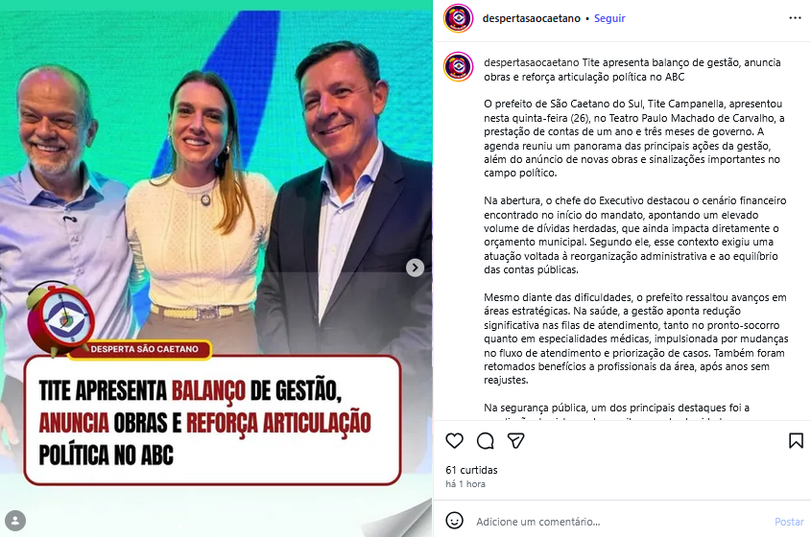View list of 61 curtidas
The width and height of the screenshot is (811, 537).
coord(471,470)
